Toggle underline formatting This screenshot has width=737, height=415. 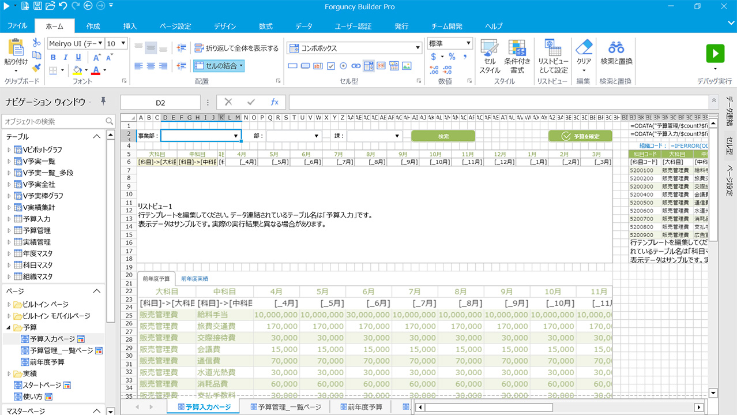click(78, 57)
